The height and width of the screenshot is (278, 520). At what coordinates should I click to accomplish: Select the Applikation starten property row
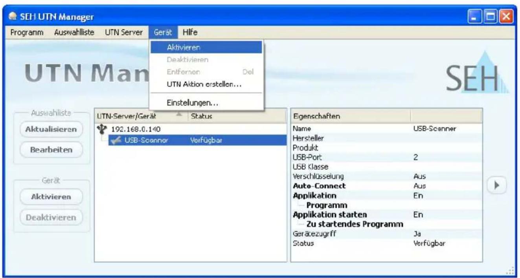click(x=386, y=214)
